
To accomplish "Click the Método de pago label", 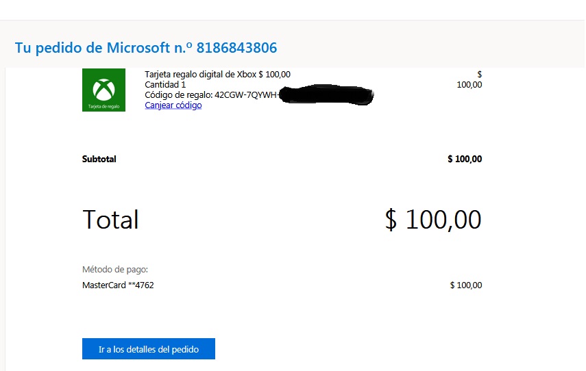I will (115, 270).
